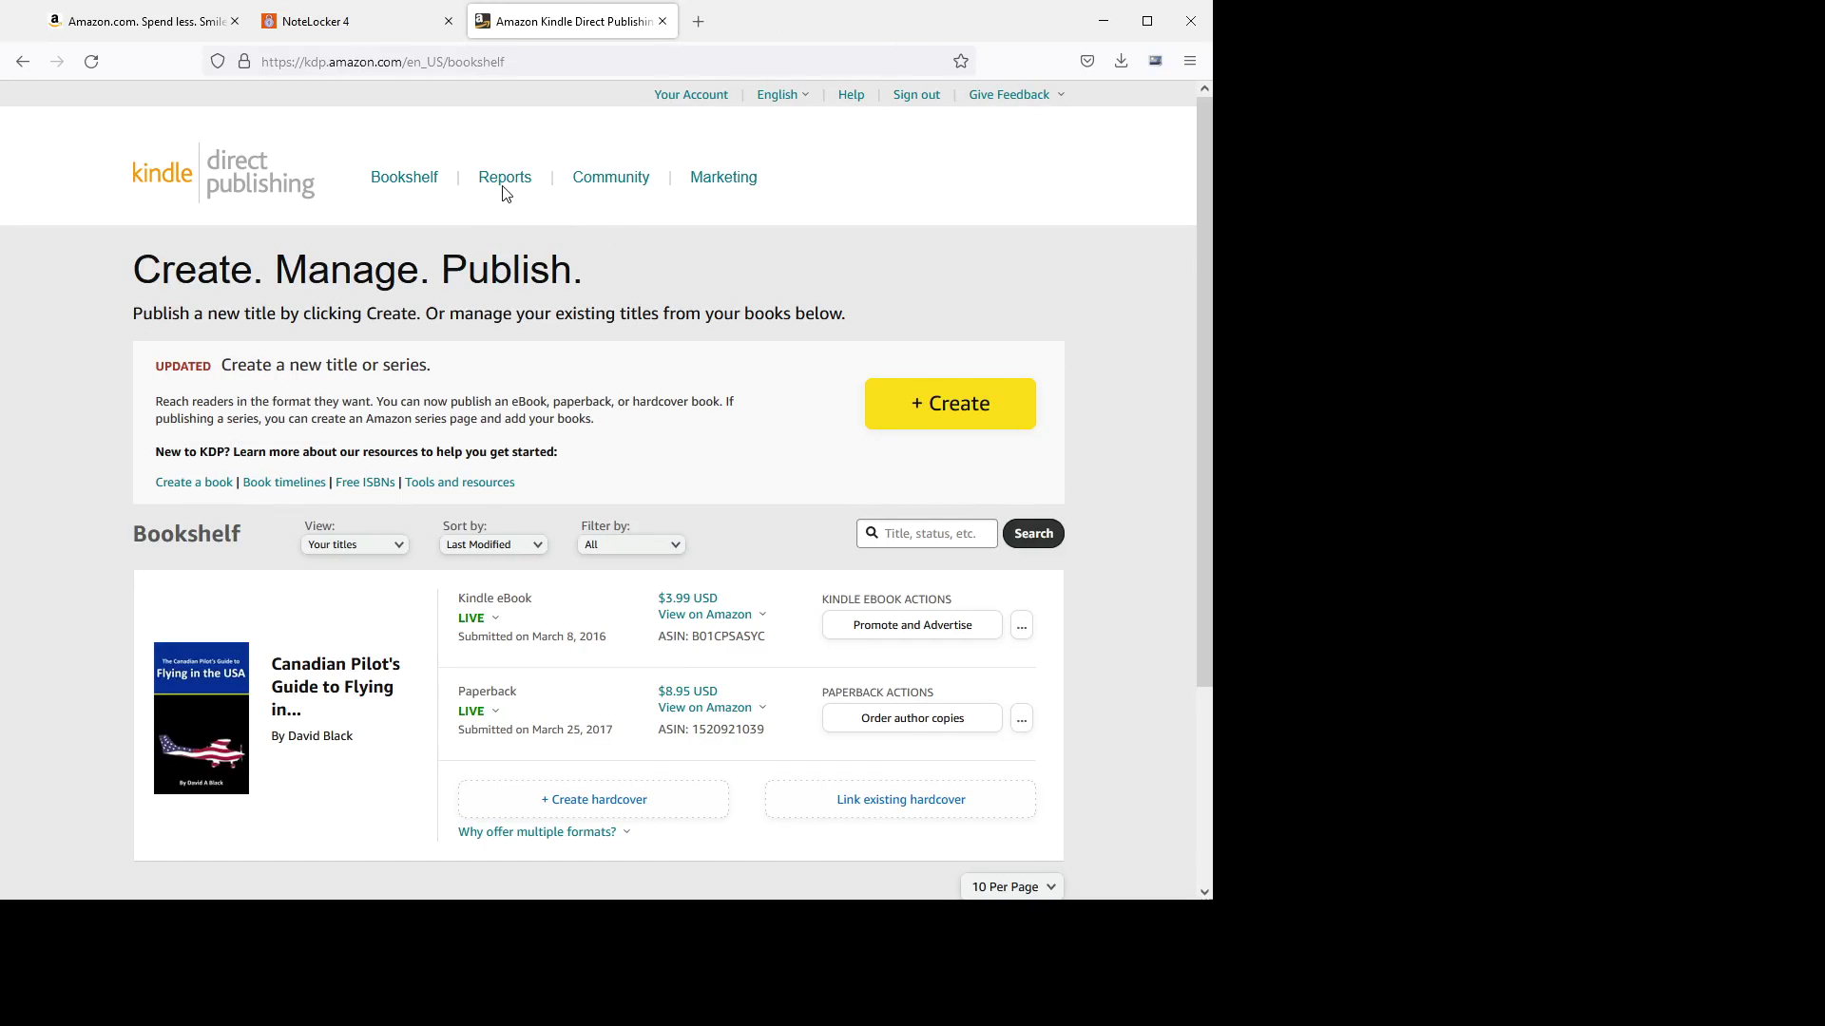Open the Pocket save icon
1825x1026 pixels.
1087,62
